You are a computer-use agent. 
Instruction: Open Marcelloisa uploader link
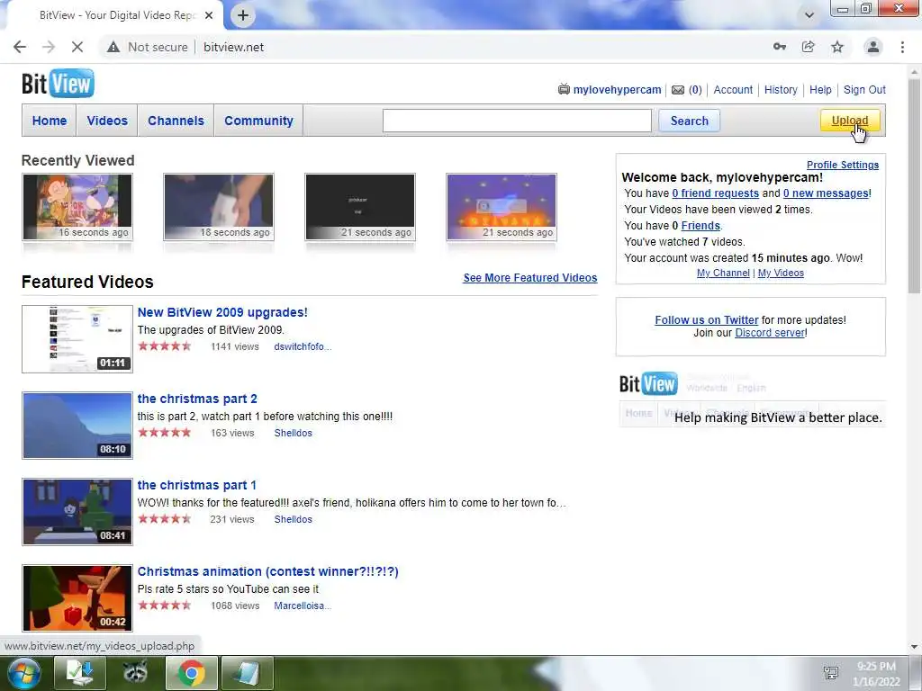coord(303,606)
